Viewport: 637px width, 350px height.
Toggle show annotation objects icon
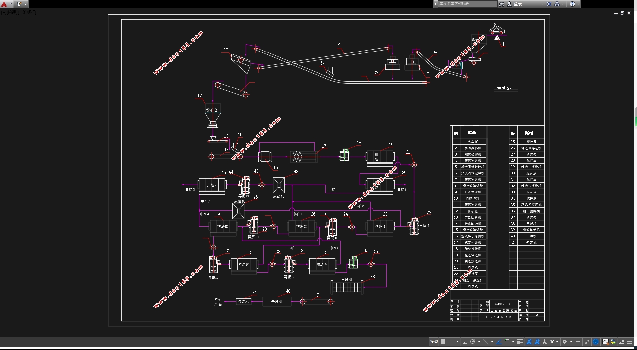pyautogui.click(x=529, y=342)
